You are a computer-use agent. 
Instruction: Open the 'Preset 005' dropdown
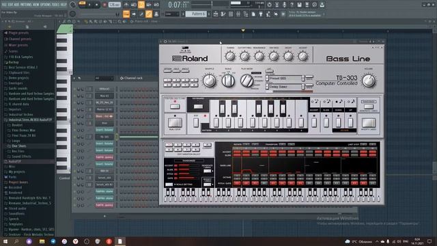point(285,79)
